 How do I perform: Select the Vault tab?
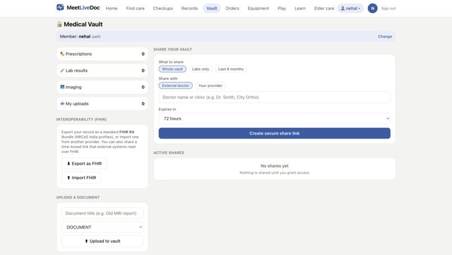click(x=211, y=8)
